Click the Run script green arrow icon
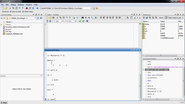Image resolution: width=185 pixels, height=104 pixels. tap(96, 18)
